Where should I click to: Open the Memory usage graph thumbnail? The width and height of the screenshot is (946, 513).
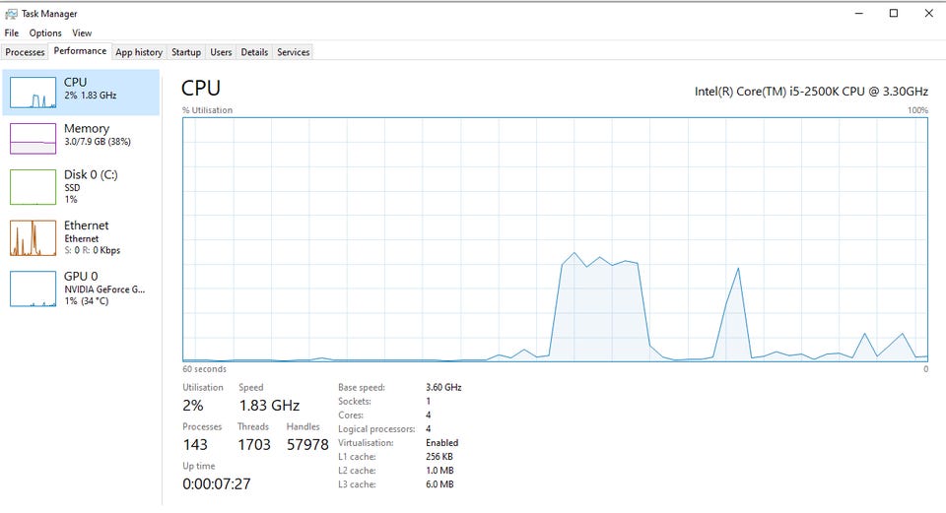click(33, 139)
